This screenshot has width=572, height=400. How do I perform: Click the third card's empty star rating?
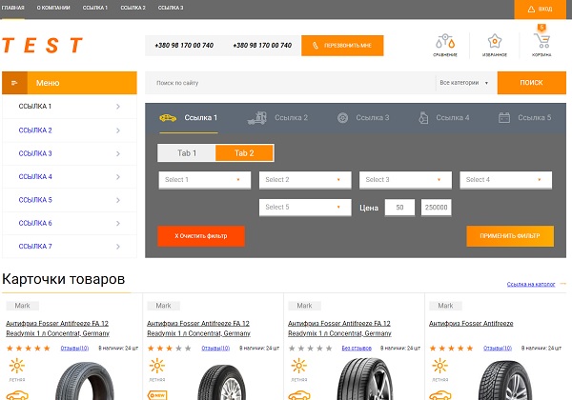[x=311, y=349]
